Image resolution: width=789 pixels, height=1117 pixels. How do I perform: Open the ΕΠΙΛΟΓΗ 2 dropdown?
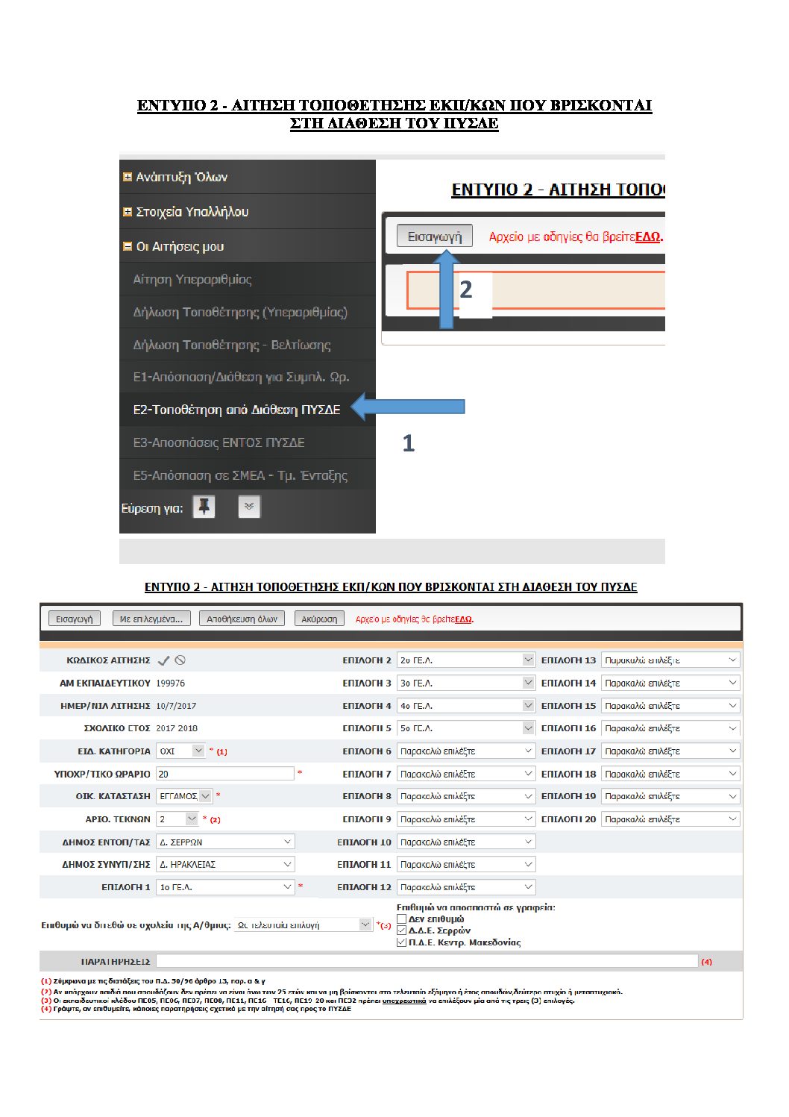coord(466,660)
